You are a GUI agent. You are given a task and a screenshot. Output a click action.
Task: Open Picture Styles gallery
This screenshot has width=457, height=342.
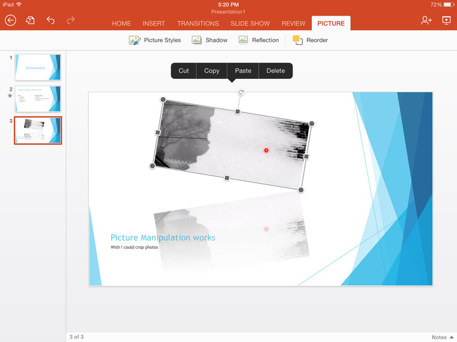click(x=155, y=40)
